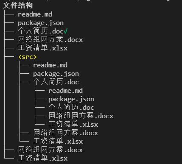Screen dimensions: 182x164
Task: Select 工资清单.xlsx directly preceding the <src> folder
Action: tap(43, 48)
